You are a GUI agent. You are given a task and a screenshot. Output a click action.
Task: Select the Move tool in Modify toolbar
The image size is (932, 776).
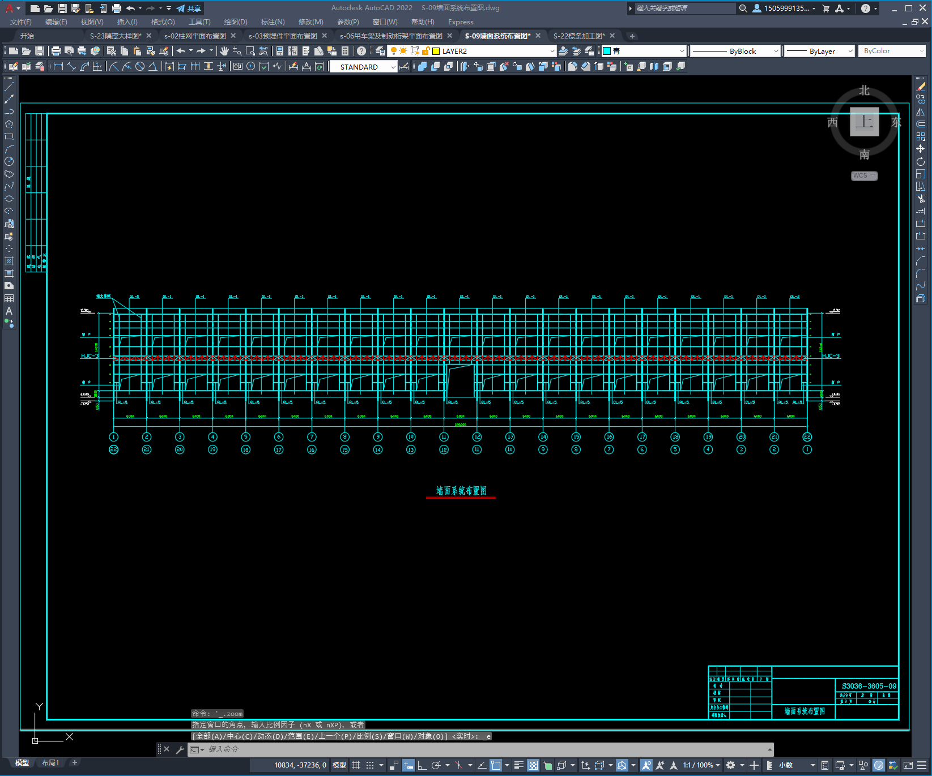[921, 149]
